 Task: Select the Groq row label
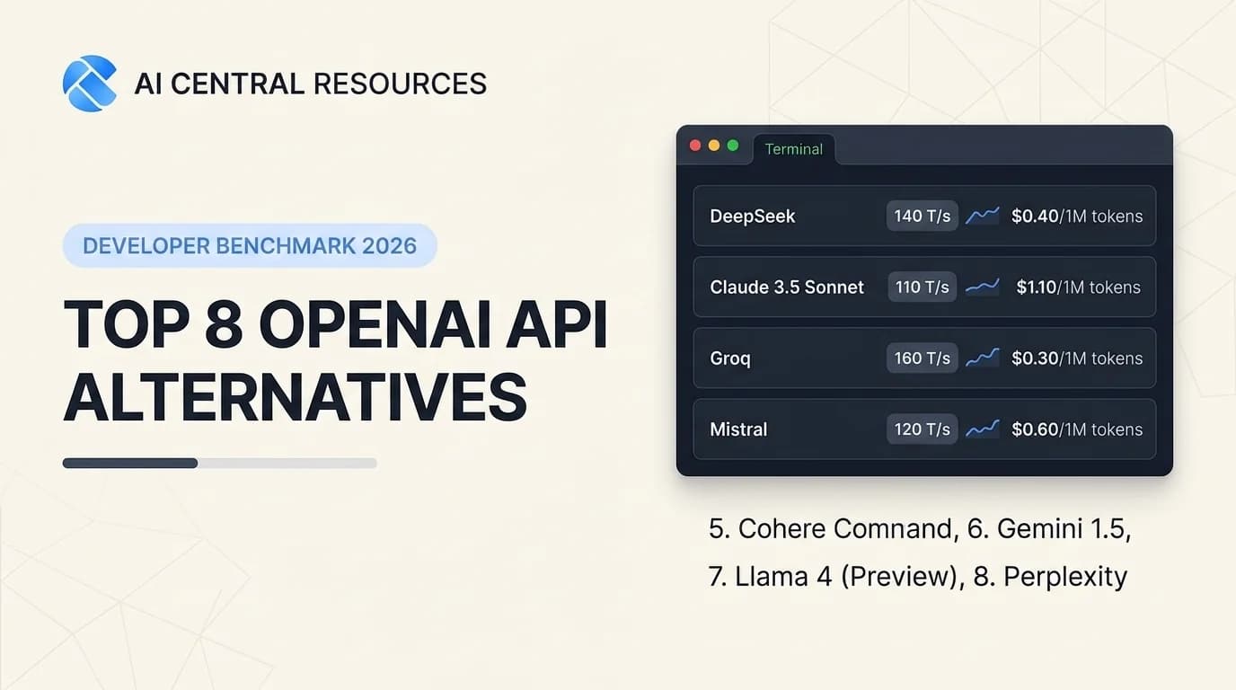click(730, 358)
